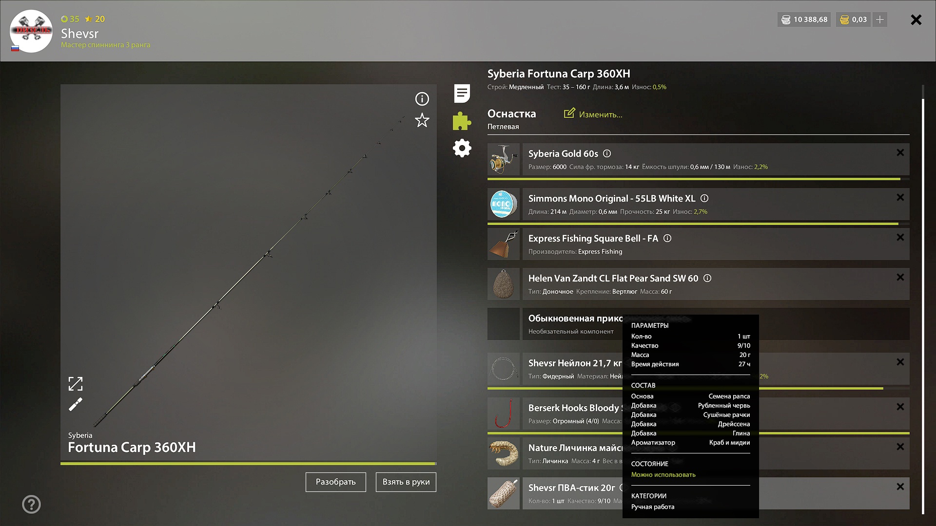
Task: Click the bell alarm thumbnail
Action: [504, 244]
